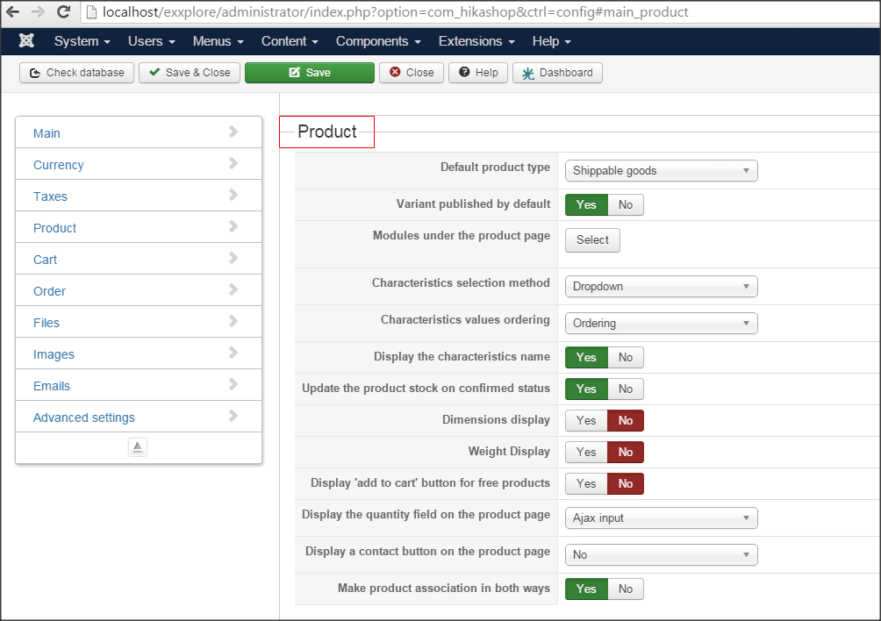The width and height of the screenshot is (881, 621).
Task: Go to Main settings section
Action: tap(139, 132)
